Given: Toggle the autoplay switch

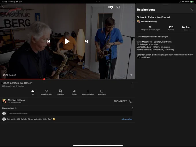Looking at the screenshot, I should (x=110, y=7).
